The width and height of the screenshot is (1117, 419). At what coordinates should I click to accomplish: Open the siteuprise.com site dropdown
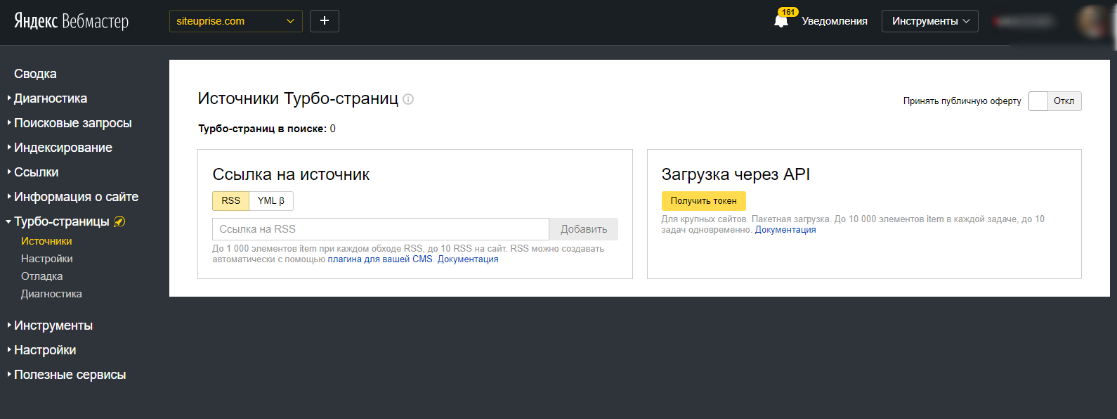(x=236, y=21)
